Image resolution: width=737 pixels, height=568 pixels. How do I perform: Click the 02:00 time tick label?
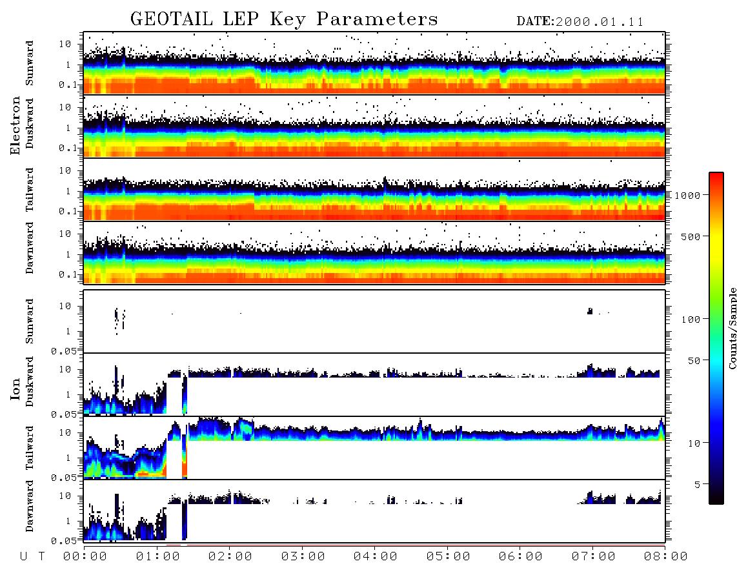click(230, 557)
